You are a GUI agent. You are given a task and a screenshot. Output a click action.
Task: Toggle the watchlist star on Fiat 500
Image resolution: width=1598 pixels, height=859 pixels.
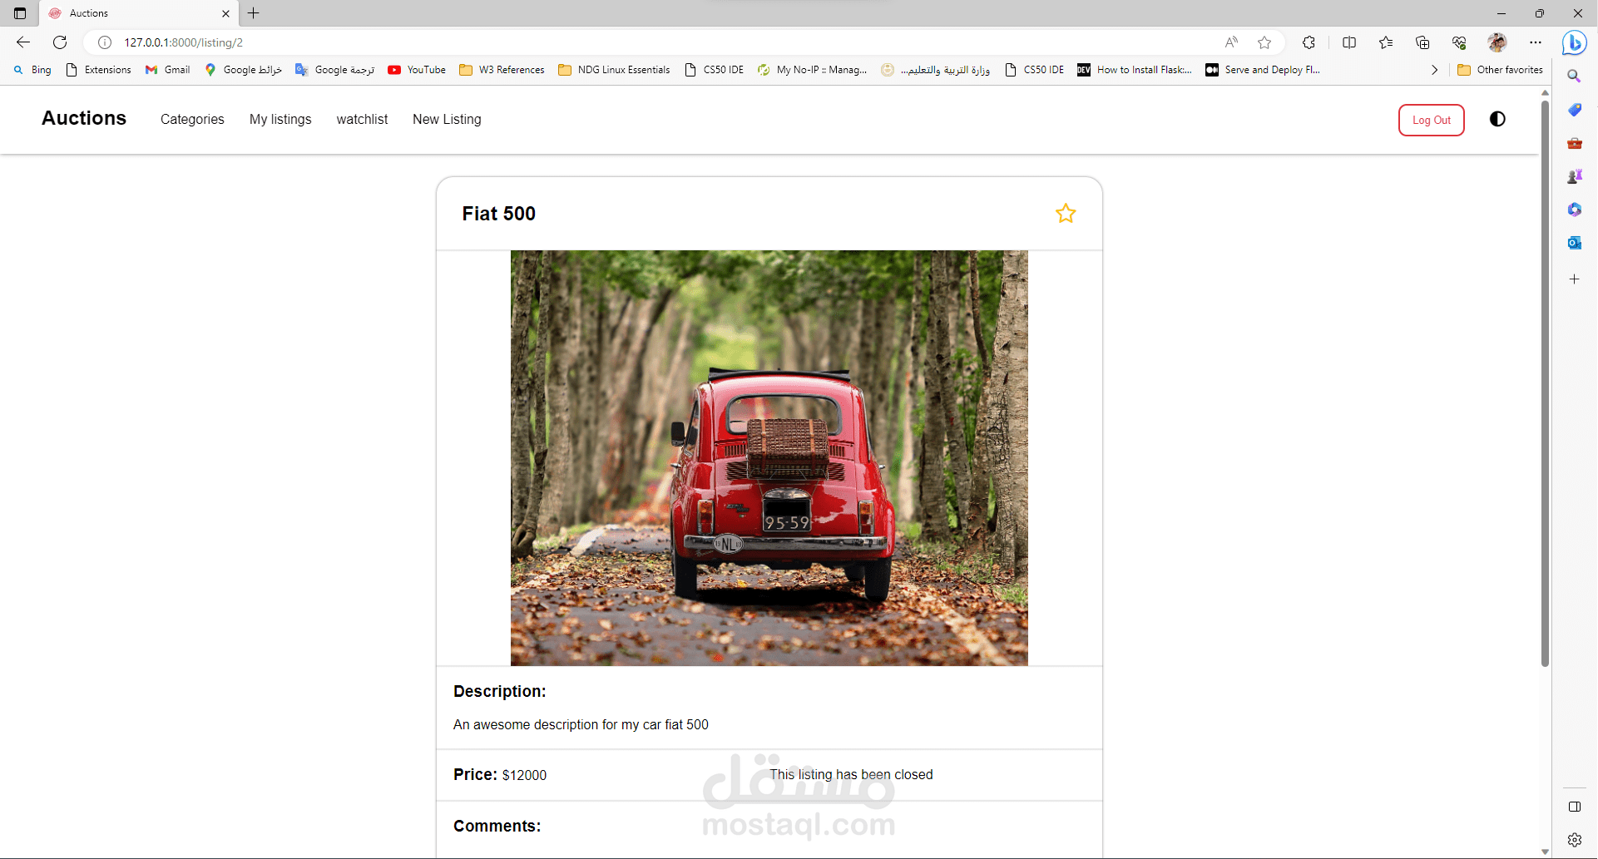click(x=1066, y=214)
